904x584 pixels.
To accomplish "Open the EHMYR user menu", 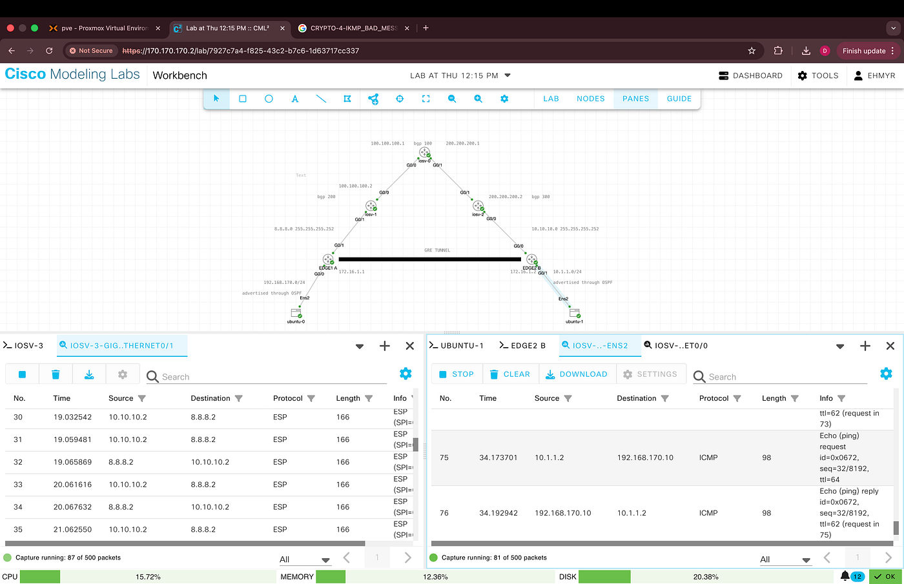I will click(874, 76).
